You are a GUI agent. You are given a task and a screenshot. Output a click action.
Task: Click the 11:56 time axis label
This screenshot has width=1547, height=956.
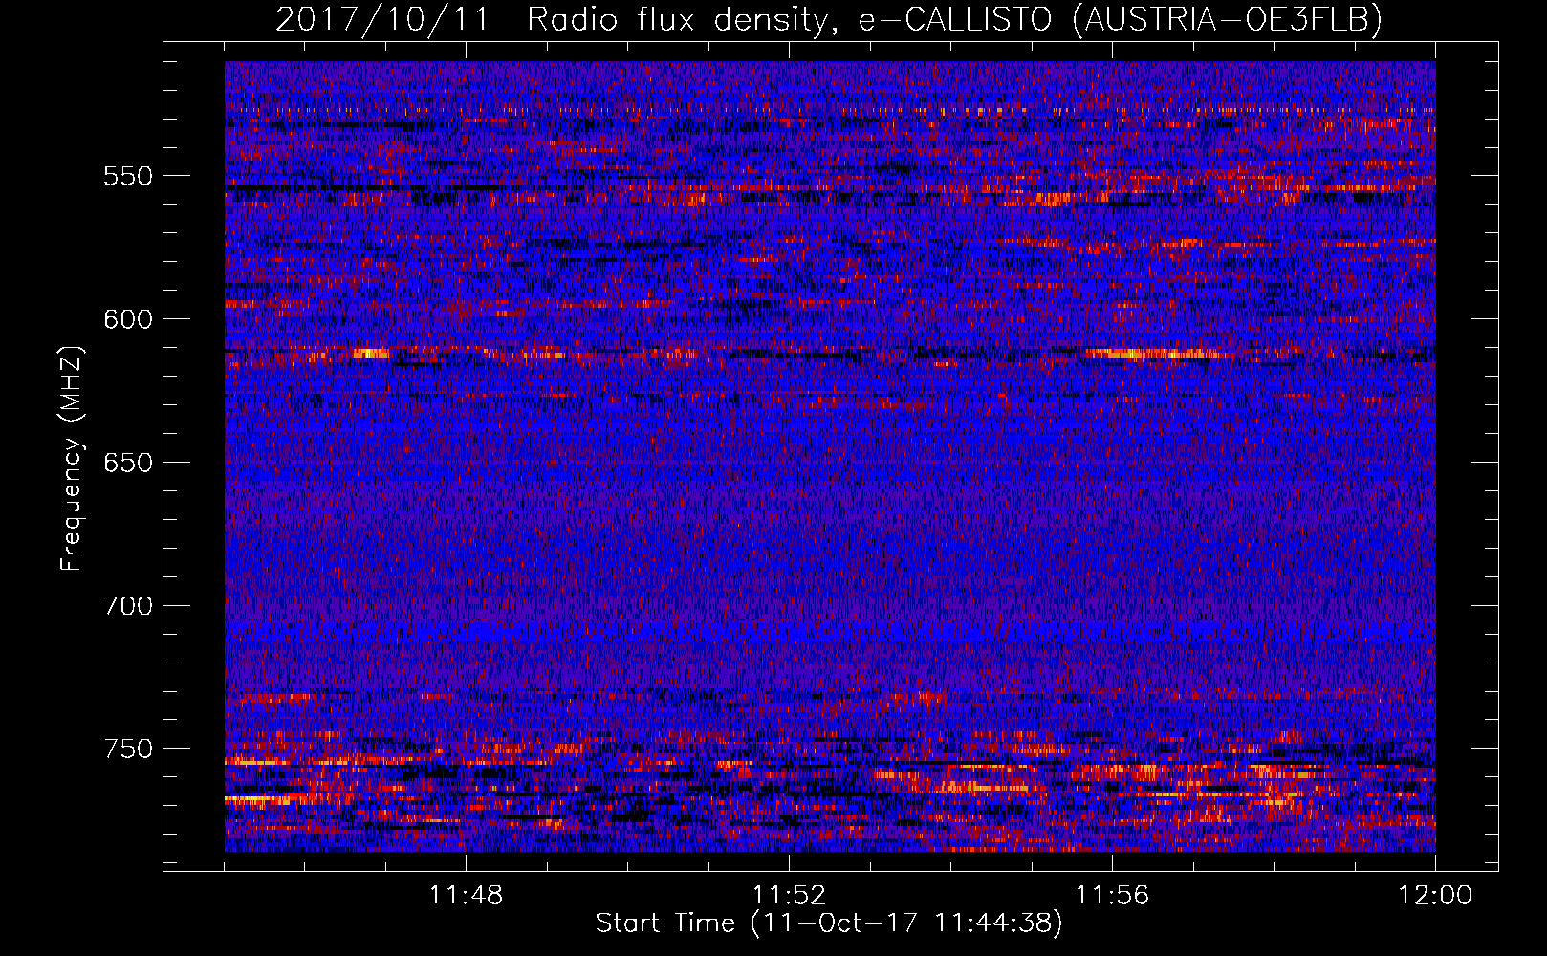(1112, 896)
